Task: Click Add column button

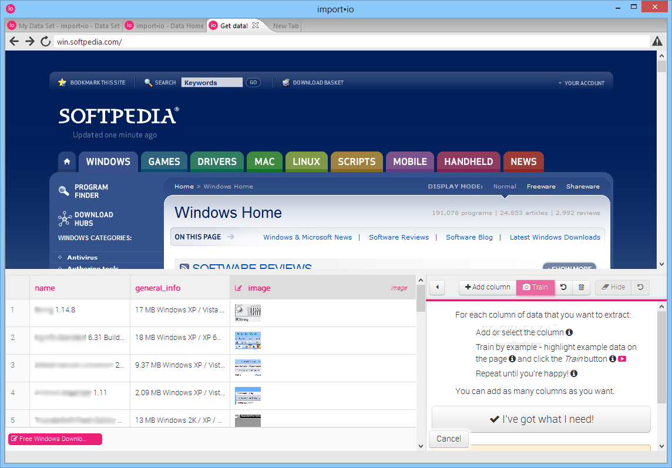Action: click(x=488, y=287)
